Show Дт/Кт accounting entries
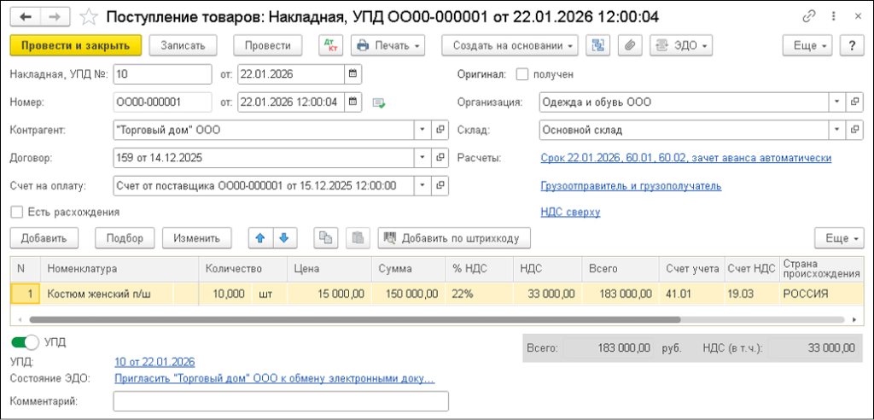The image size is (874, 420). click(329, 45)
